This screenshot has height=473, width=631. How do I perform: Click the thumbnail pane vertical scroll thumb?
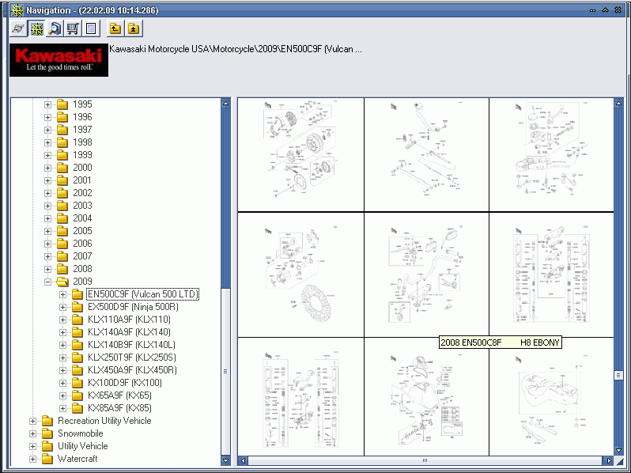tap(618, 375)
